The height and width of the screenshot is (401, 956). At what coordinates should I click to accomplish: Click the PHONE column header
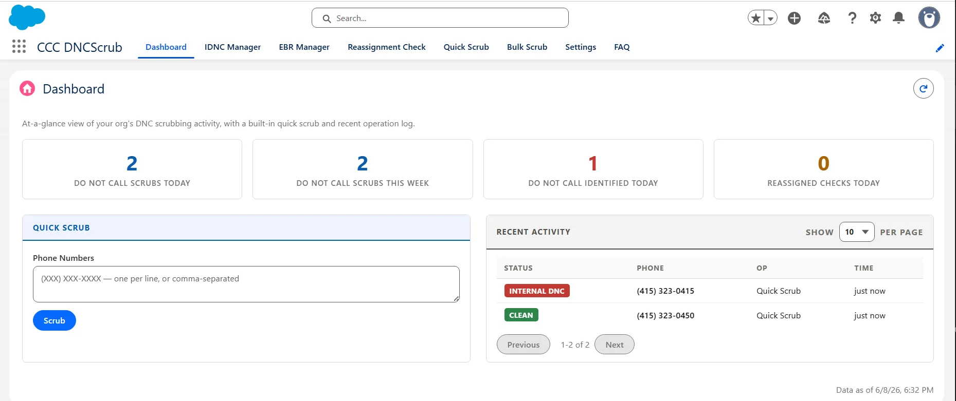(x=650, y=268)
